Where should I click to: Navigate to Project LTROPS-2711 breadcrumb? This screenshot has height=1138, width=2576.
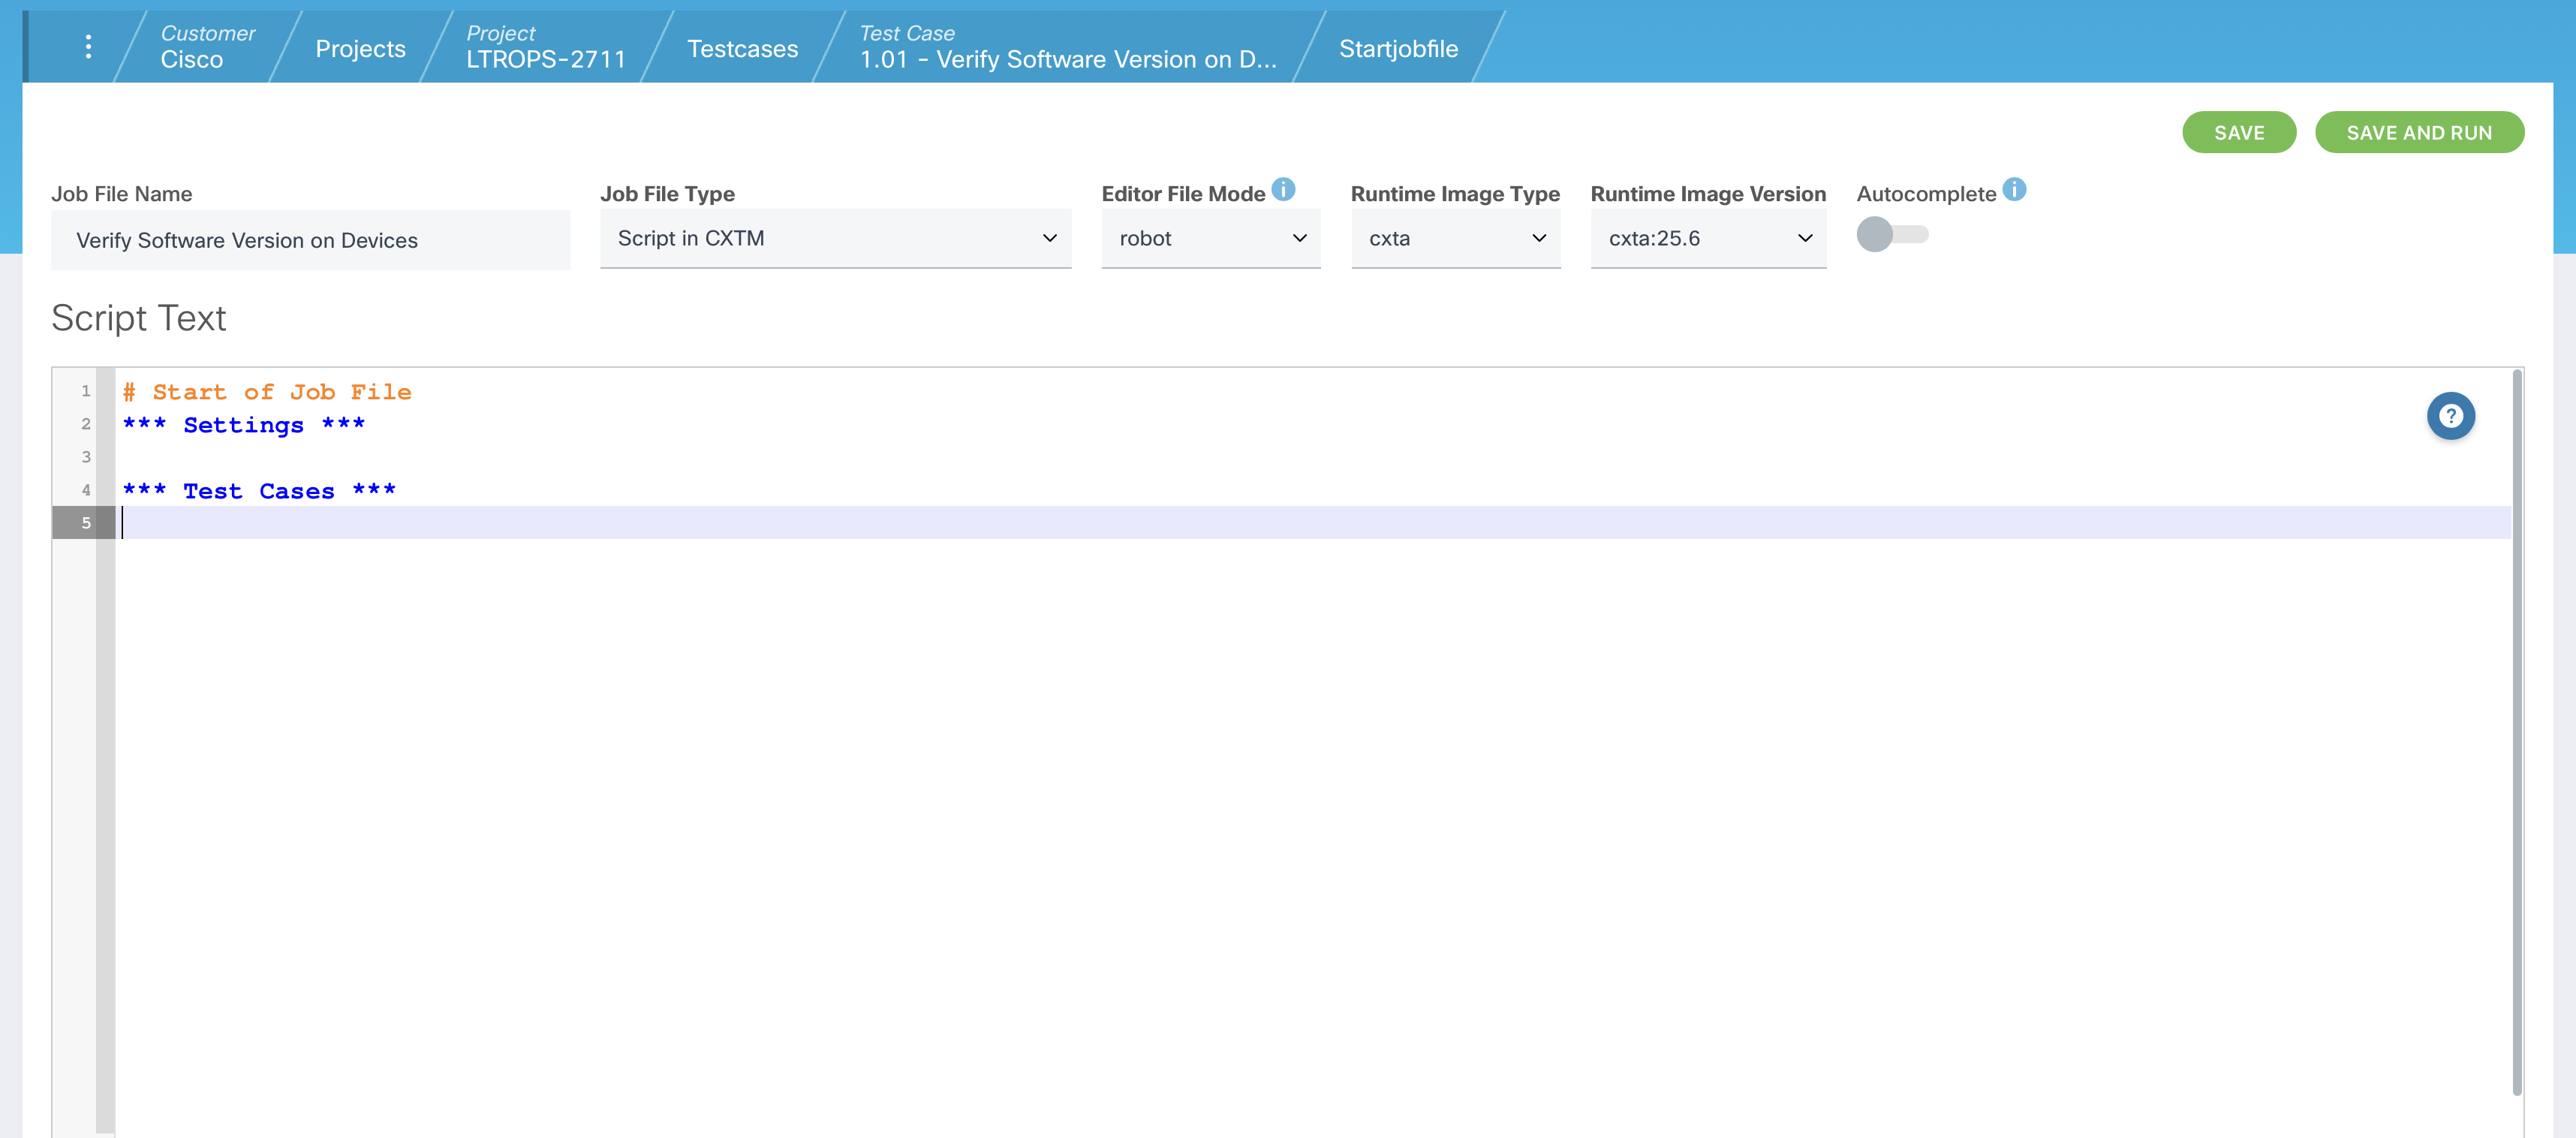tap(545, 47)
